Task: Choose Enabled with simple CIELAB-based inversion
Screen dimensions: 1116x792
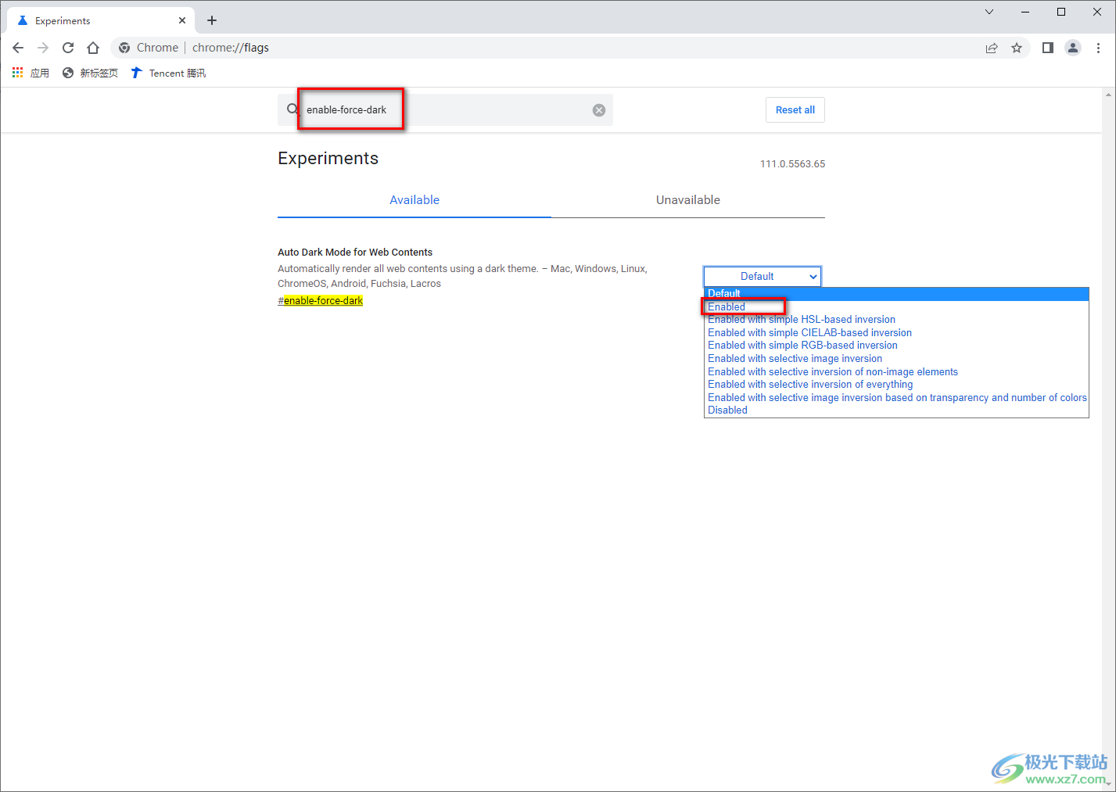Action: point(896,333)
